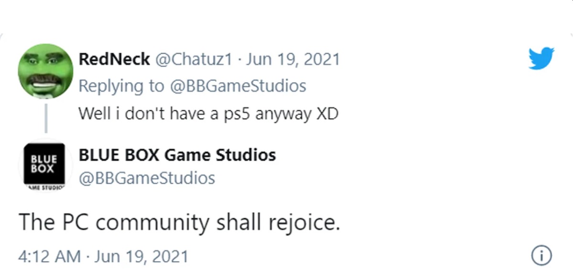Click the thread line connecting the two avatars
This screenshot has width=573, height=276.
[x=45, y=118]
